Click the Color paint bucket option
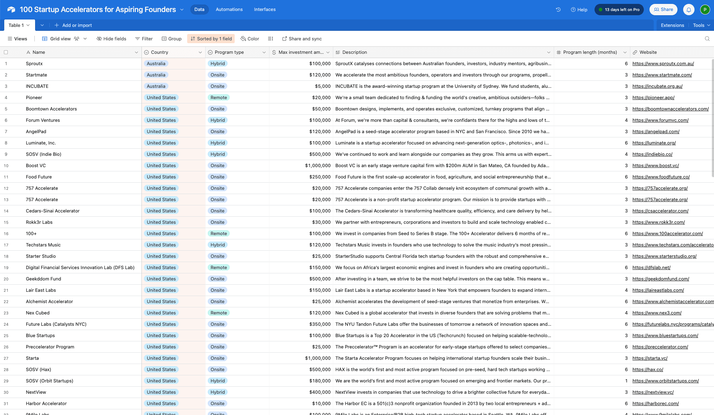The height and width of the screenshot is (415, 714). coord(250,39)
